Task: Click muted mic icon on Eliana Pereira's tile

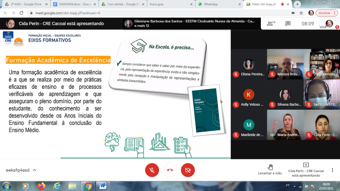Action: point(236,74)
